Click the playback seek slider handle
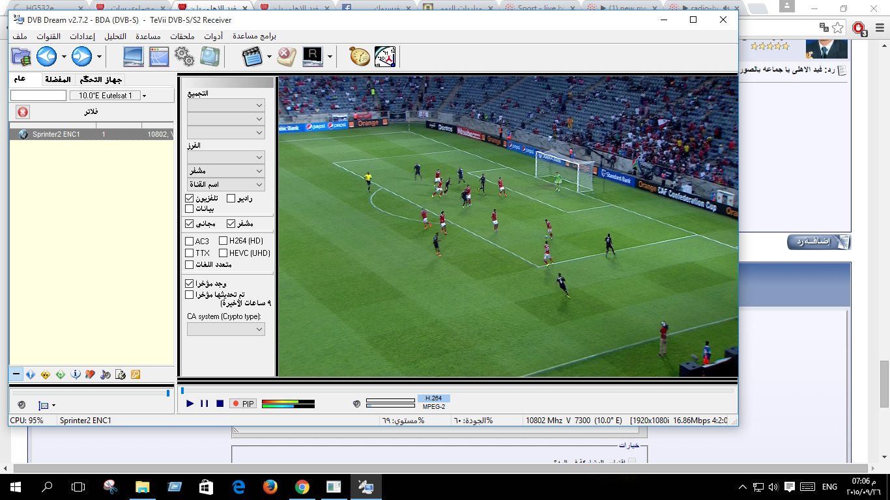The image size is (890, 500). pyautogui.click(x=182, y=391)
